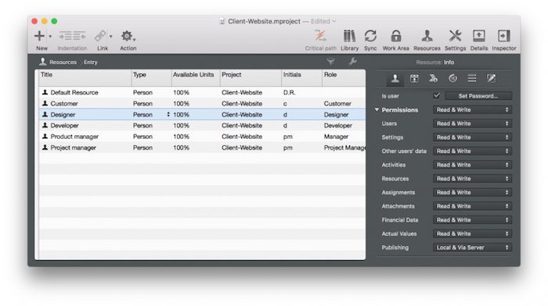This screenshot has height=306, width=548.
Task: Sort by the Title column header
Action: pos(85,78)
